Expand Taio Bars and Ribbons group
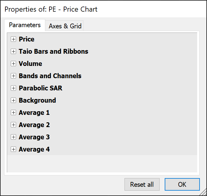The image size is (207, 196). [13, 51]
